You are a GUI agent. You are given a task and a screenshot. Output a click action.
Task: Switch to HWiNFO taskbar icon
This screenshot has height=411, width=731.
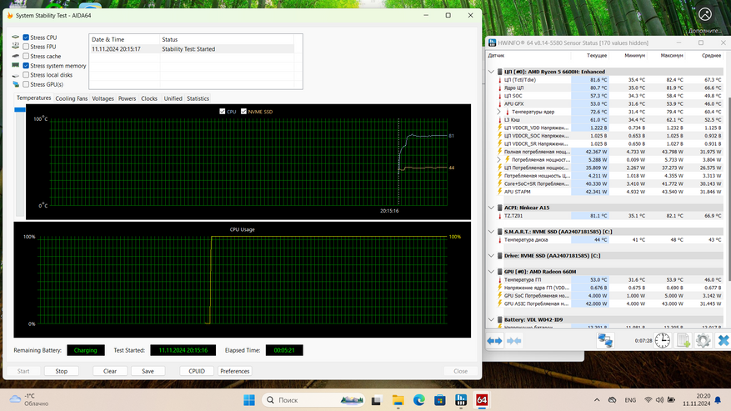(461, 400)
